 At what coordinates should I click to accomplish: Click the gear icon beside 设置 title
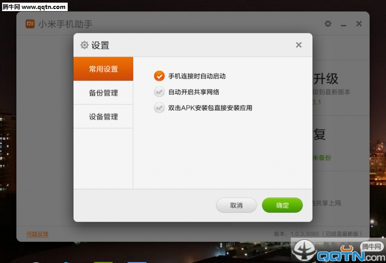coord(85,45)
